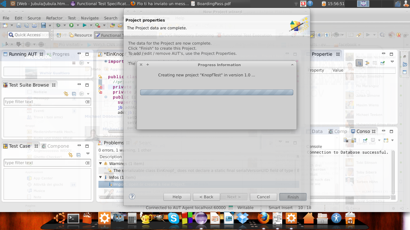Click Pin to Selection icon in Properties
This screenshot has height=230, width=410.
382,63
